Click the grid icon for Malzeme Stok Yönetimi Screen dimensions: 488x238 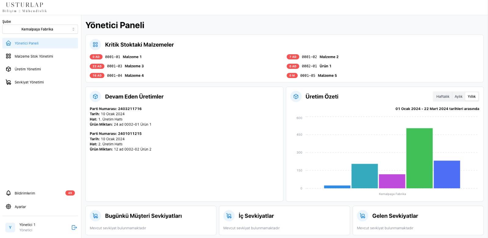[x=9, y=56]
